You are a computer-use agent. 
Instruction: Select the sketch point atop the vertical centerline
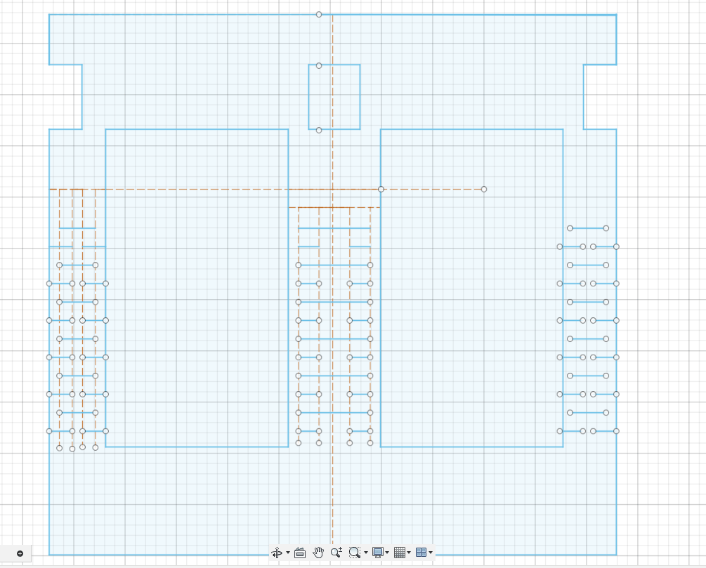(x=319, y=14)
